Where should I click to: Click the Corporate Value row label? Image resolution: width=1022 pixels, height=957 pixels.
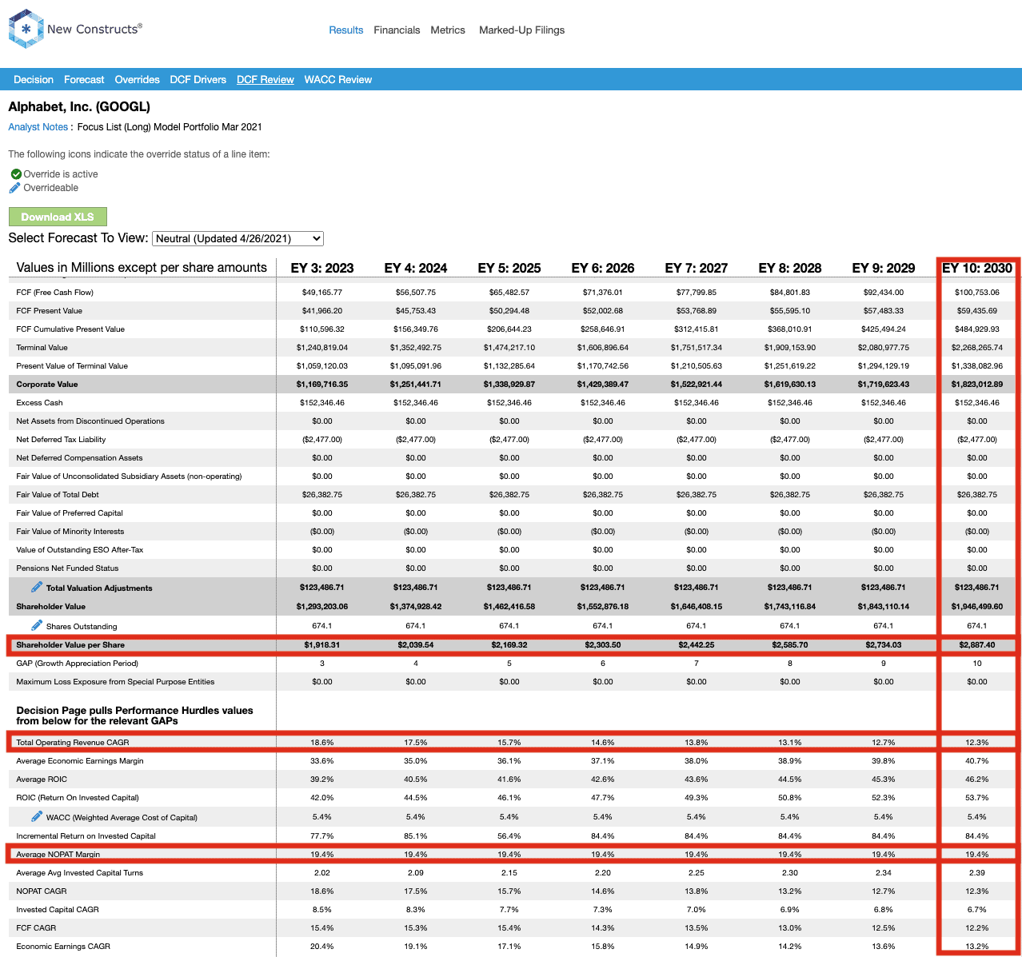47,385
